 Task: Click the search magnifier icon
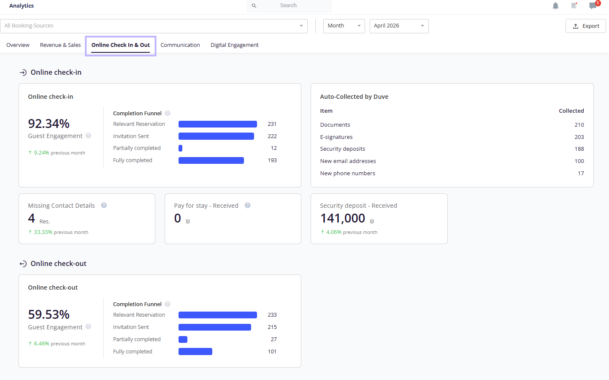coord(254,6)
